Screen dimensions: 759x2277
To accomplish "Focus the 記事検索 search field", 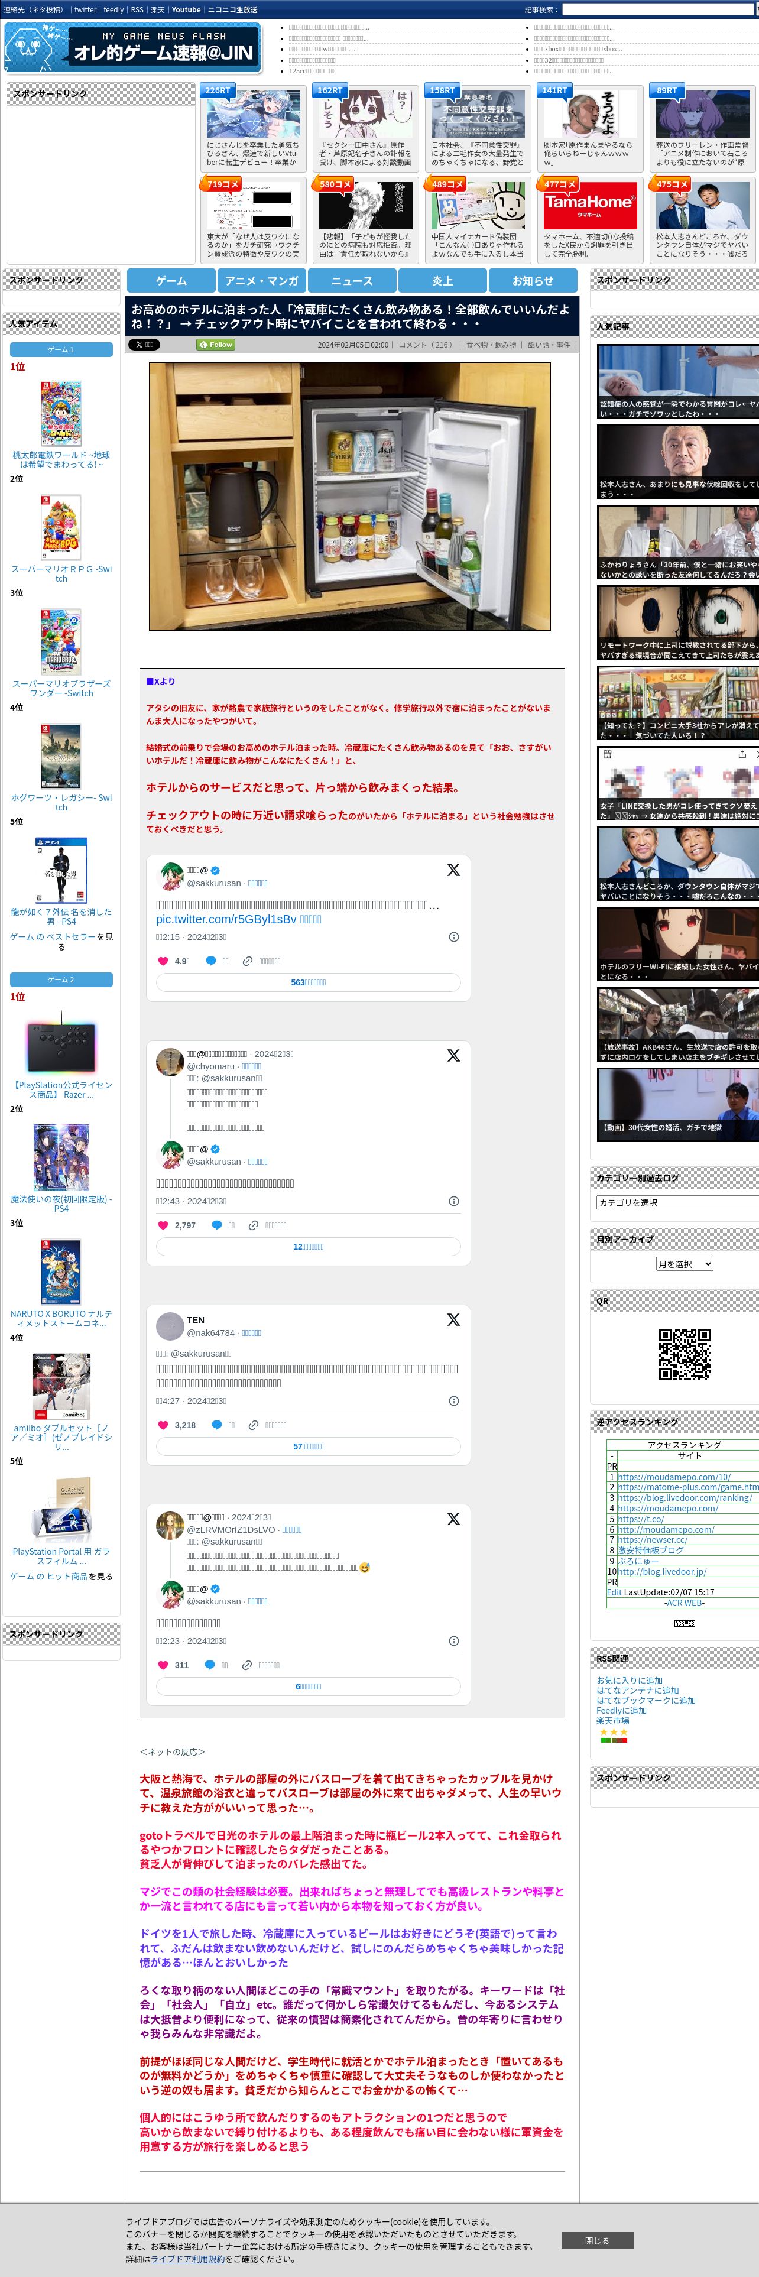I will pyautogui.click(x=657, y=9).
